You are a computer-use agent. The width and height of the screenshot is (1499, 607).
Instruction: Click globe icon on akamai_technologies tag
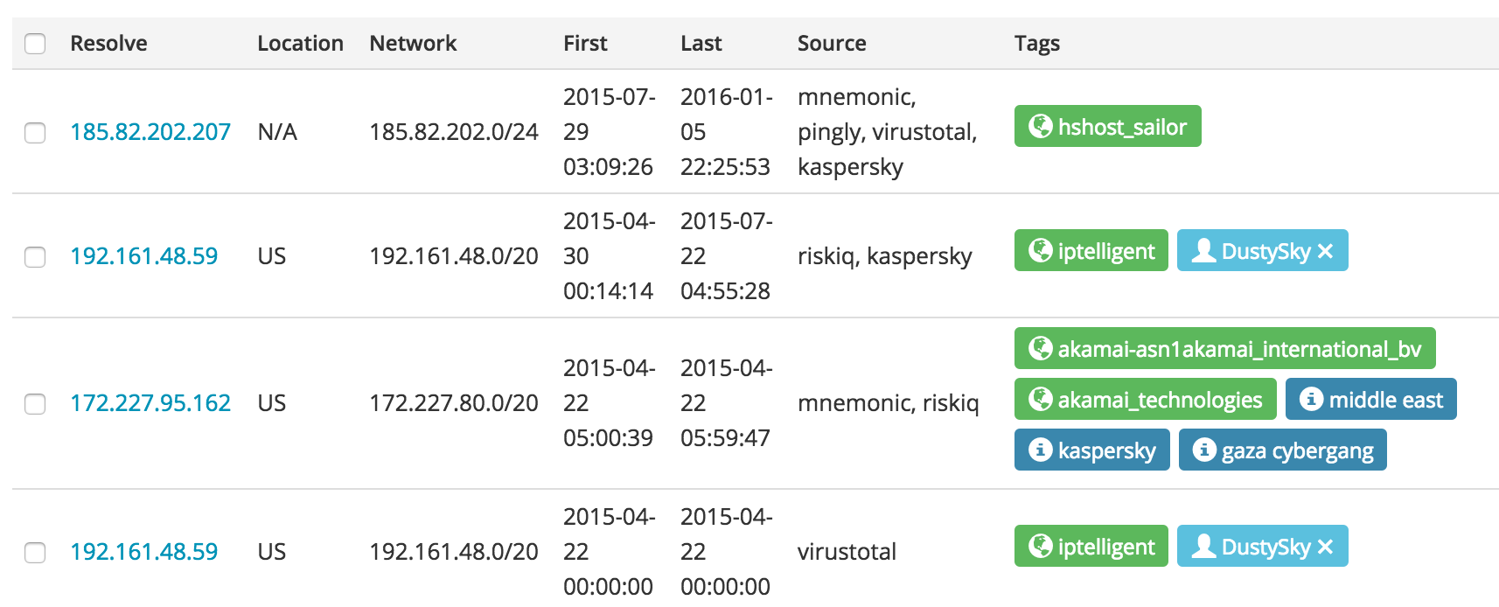(x=1040, y=399)
